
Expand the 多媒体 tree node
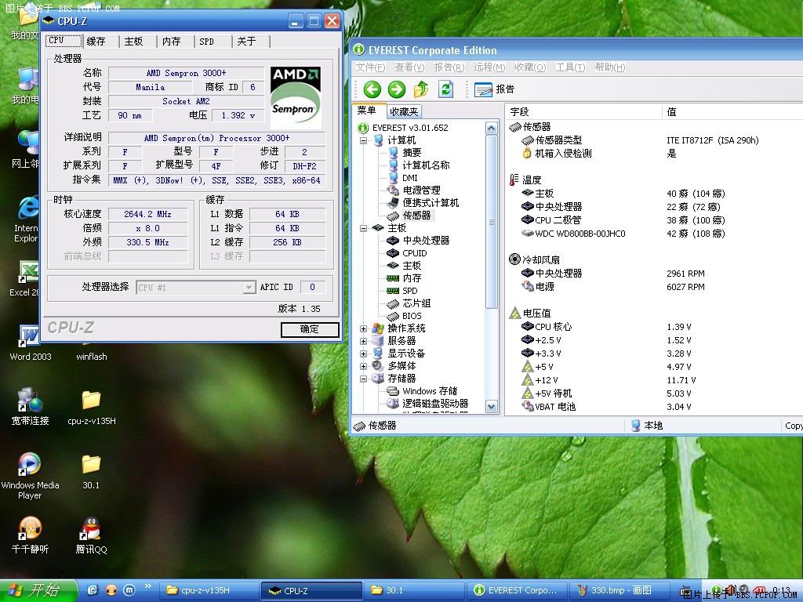click(363, 366)
